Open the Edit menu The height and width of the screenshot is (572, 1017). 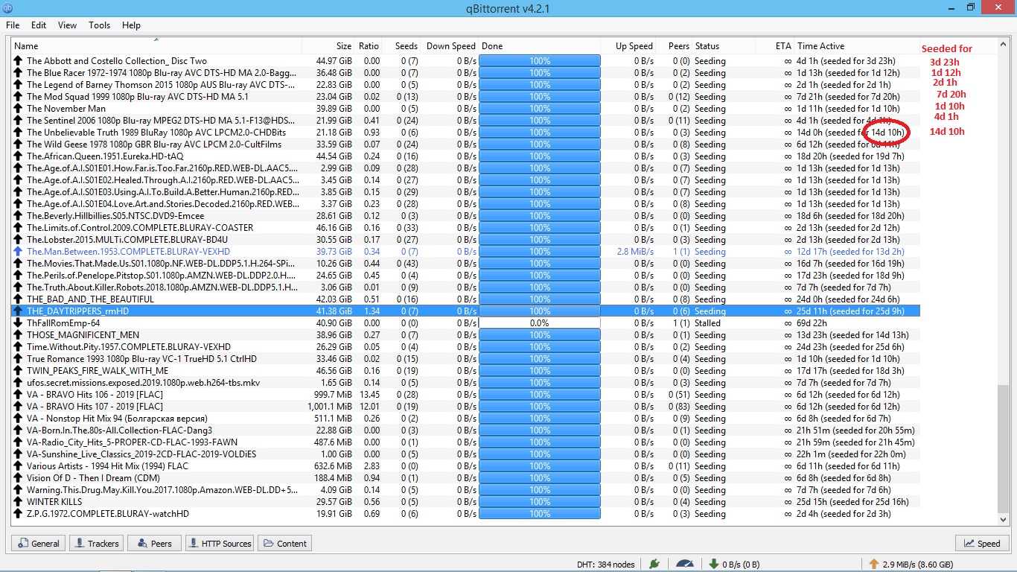tap(39, 25)
